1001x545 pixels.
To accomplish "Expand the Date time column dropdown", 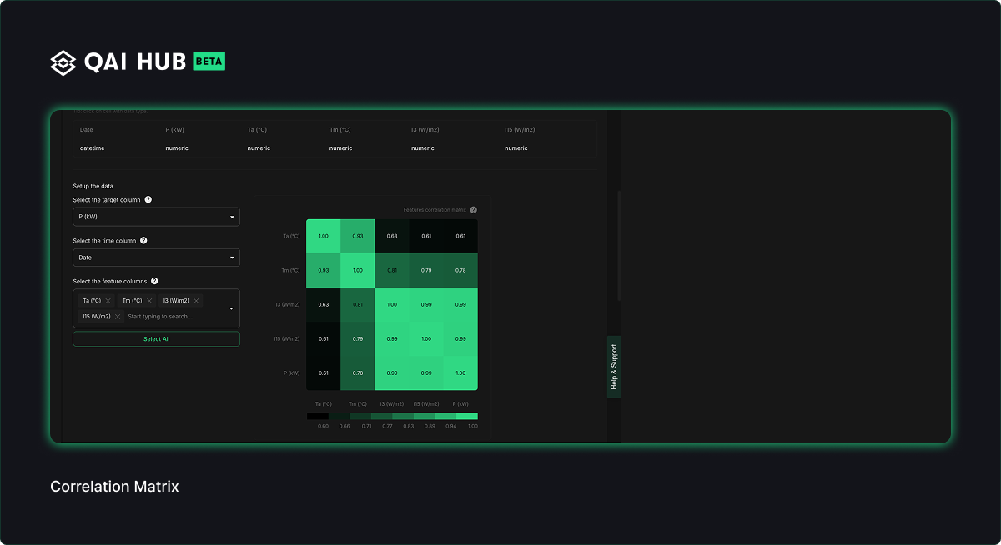I will [x=232, y=258].
